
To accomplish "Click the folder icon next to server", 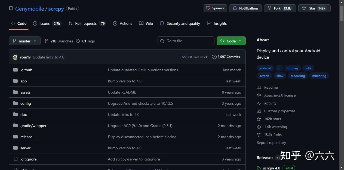I will click(16, 148).
